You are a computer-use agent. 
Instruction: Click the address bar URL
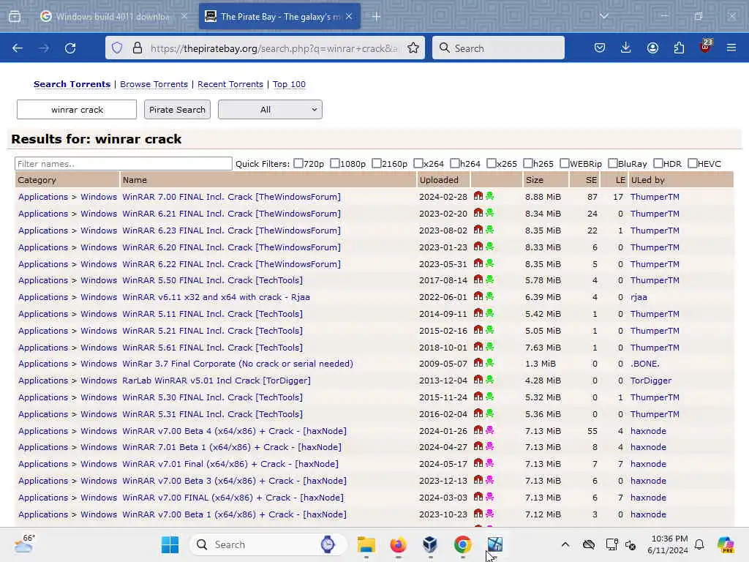274,48
